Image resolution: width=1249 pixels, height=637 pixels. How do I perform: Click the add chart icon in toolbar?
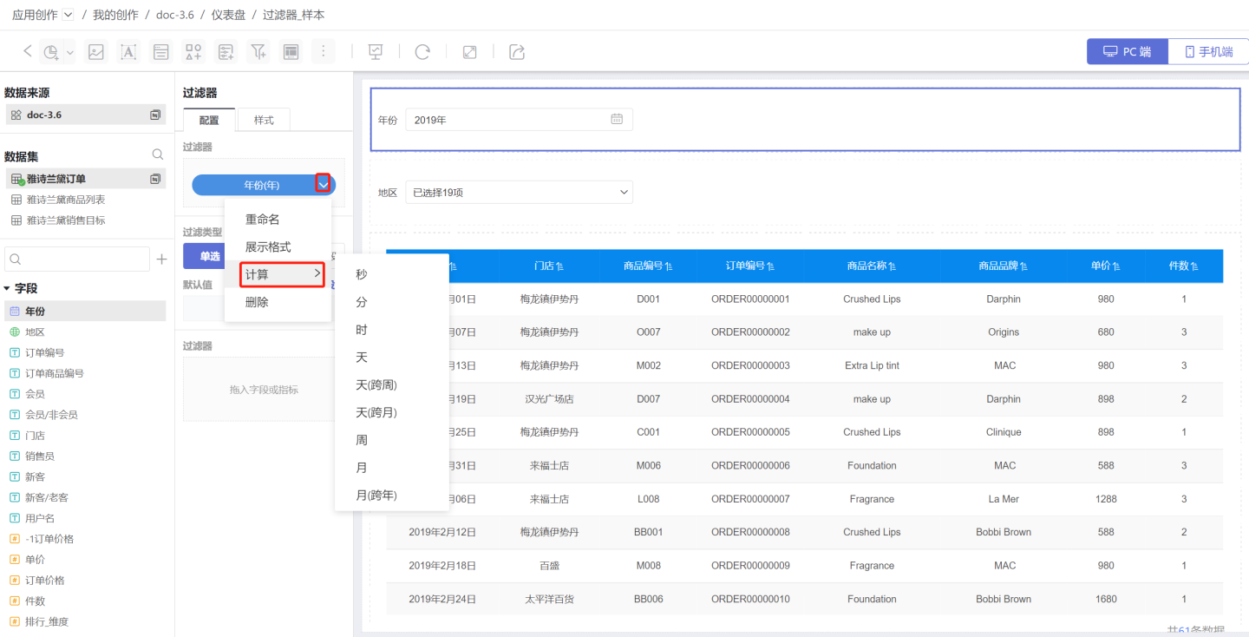51,52
